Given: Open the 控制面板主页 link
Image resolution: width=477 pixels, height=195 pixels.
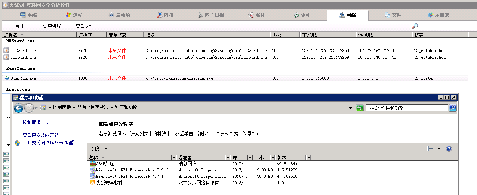Looking at the screenshot, I should point(36,123).
